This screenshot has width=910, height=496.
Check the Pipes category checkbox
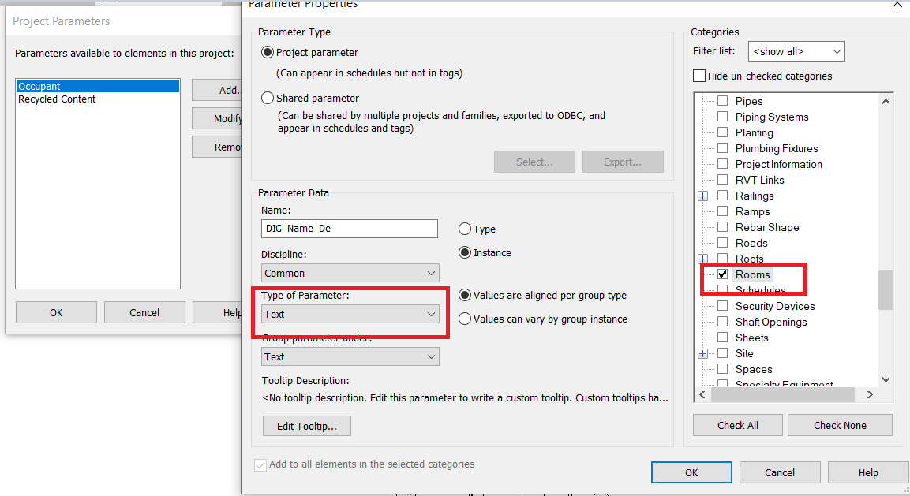tap(722, 100)
